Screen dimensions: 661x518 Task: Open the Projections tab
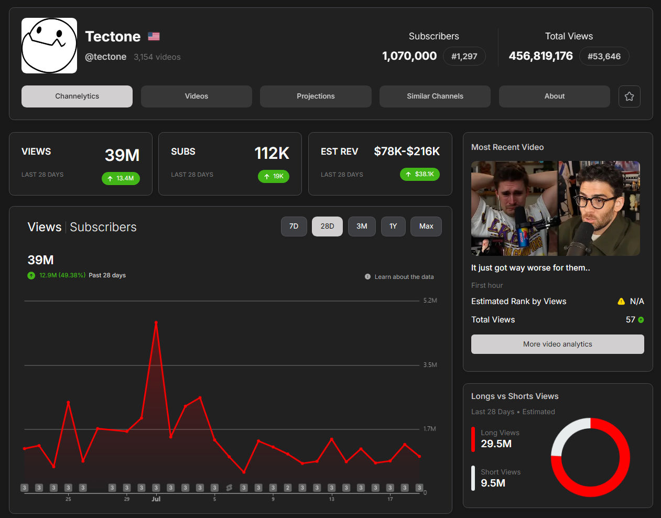(x=316, y=96)
